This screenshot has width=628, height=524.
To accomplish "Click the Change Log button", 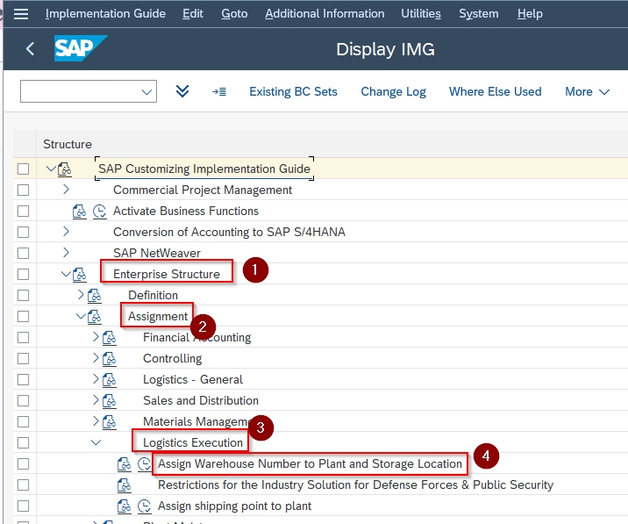I will pyautogui.click(x=393, y=92).
